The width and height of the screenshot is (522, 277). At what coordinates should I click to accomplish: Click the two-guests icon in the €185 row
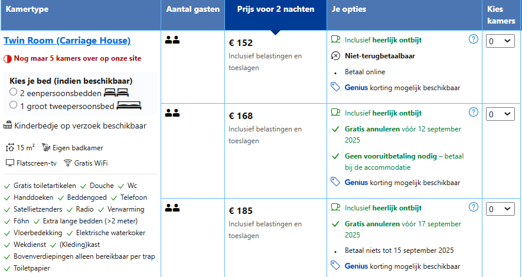coord(172,208)
